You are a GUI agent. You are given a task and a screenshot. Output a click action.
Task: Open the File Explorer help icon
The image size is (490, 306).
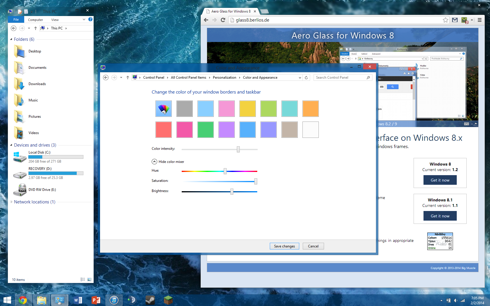(x=90, y=19)
